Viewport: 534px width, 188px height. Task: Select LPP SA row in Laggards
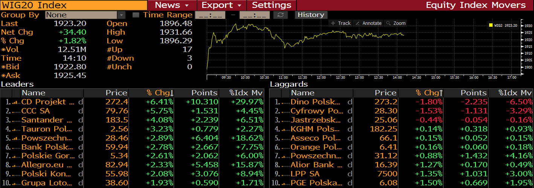point(401,174)
